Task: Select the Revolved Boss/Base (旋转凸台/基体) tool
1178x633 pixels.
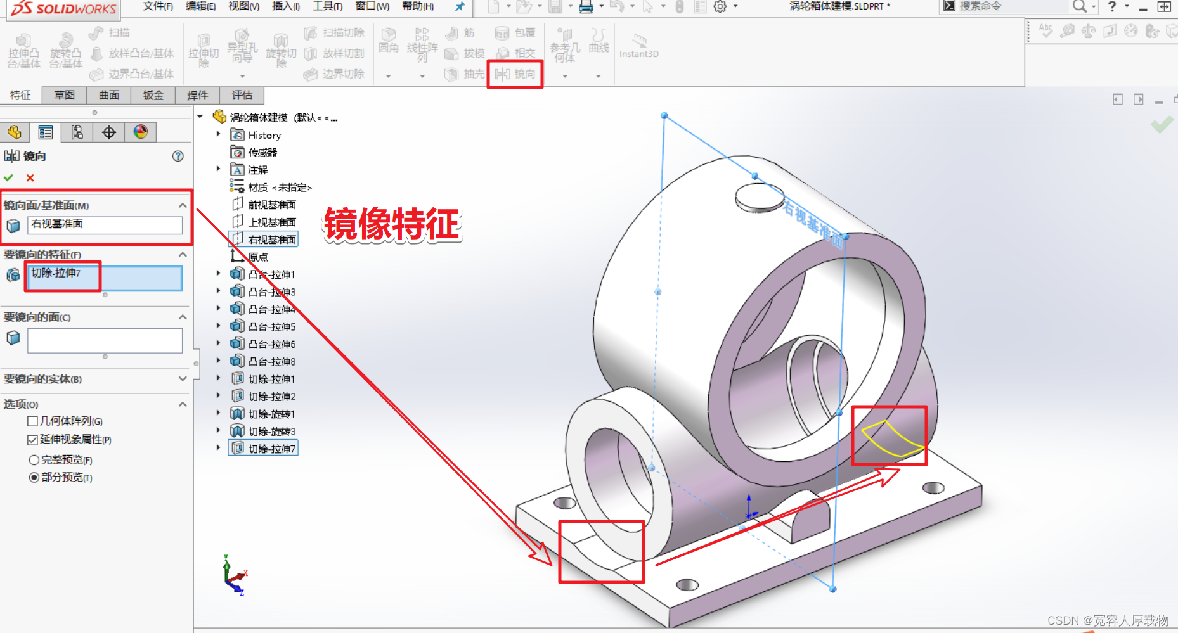Action: click(66, 51)
